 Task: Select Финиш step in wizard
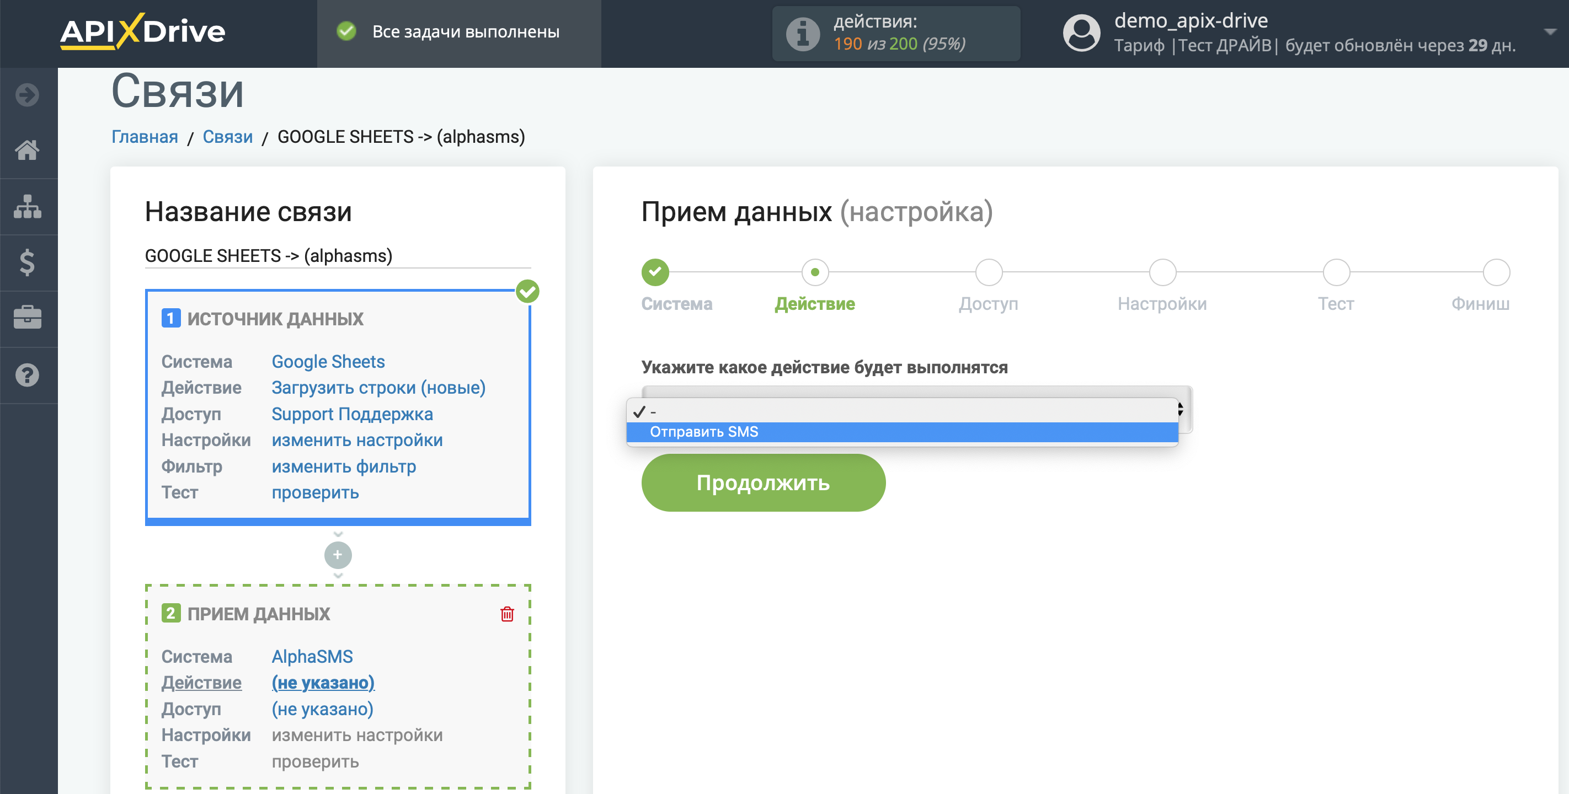1496,272
